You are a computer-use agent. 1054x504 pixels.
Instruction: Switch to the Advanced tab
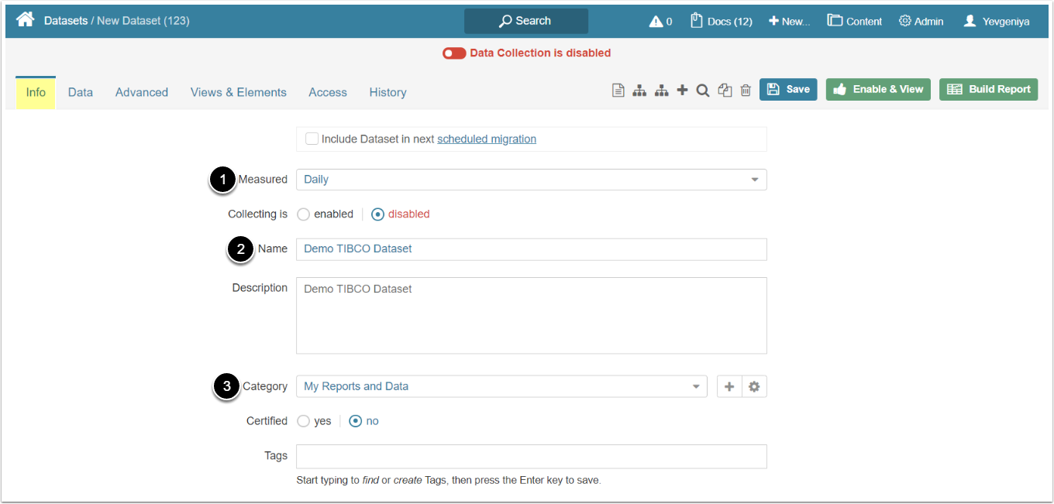point(142,92)
